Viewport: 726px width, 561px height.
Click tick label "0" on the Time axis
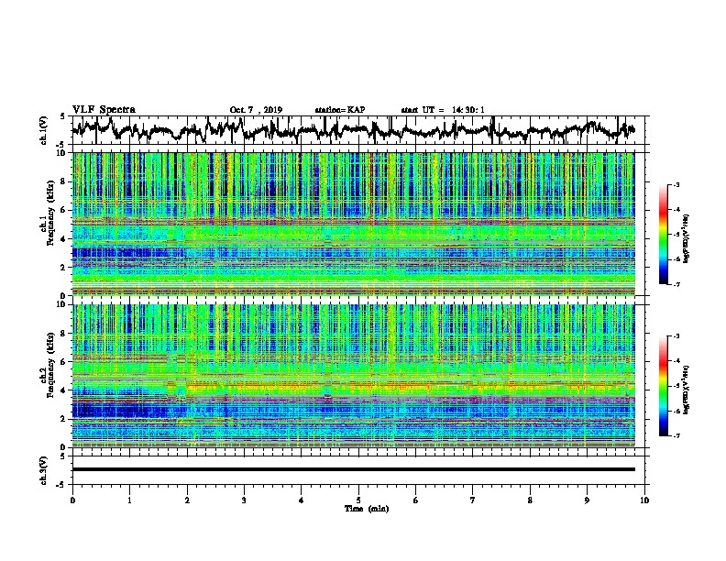(72, 500)
